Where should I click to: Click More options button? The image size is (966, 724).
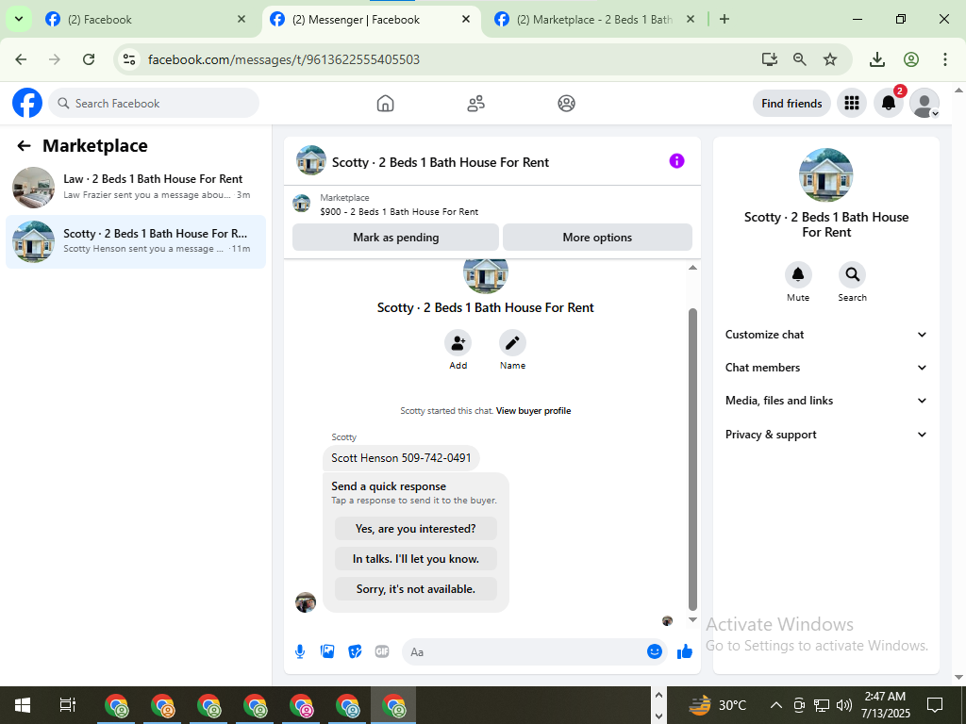(597, 237)
